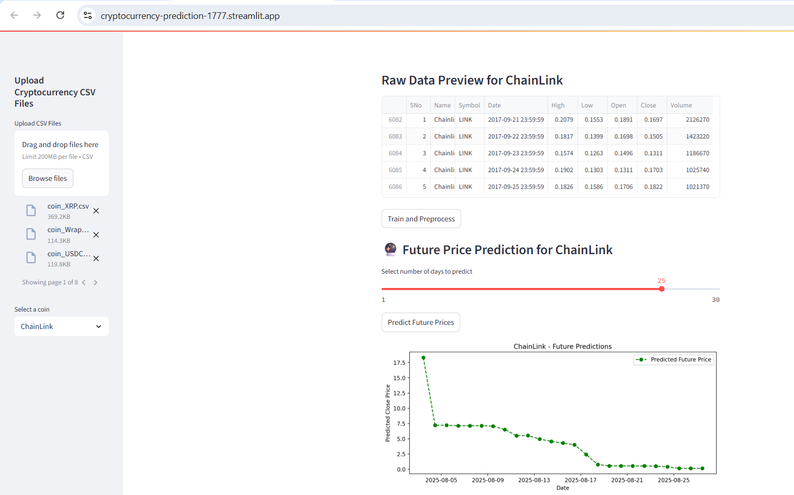Image resolution: width=794 pixels, height=495 pixels.
Task: Go forward in browser history
Action: pos(37,15)
